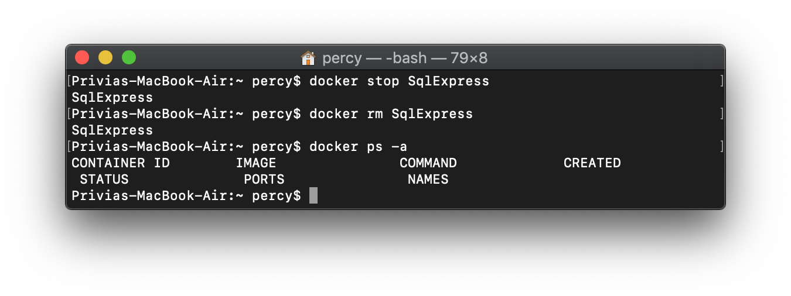This screenshot has width=791, height=296.
Task: Close the Terminal window with red button
Action: [82, 57]
